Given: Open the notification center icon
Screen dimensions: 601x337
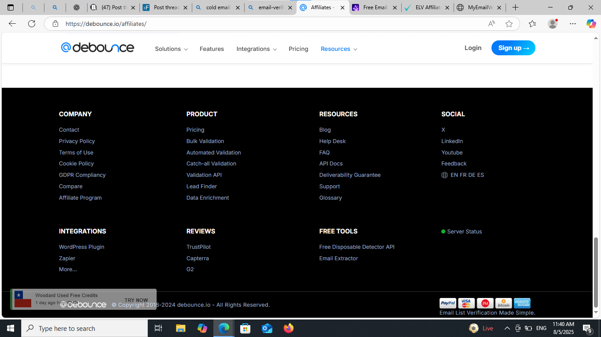Looking at the screenshot, I should pyautogui.click(x=587, y=328).
